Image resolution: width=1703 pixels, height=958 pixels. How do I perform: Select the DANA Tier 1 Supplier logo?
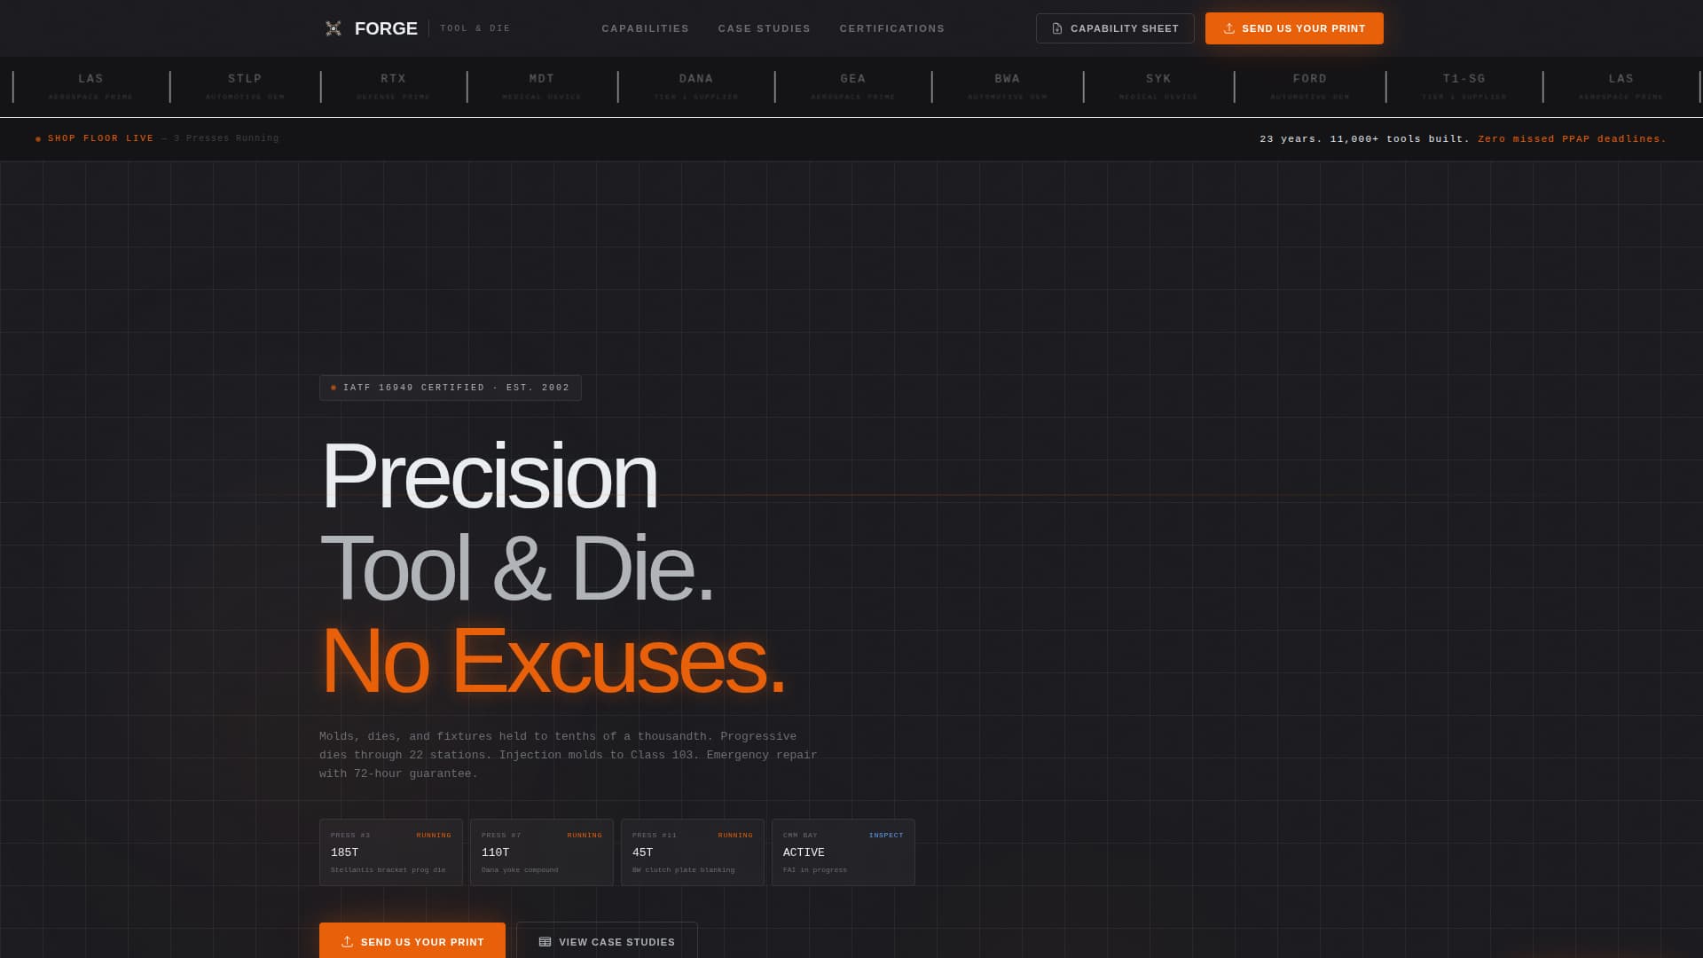tap(697, 85)
